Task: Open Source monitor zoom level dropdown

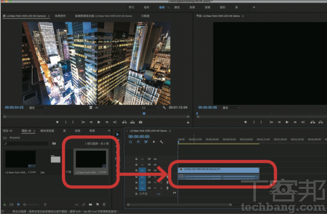Action: click(x=38, y=108)
